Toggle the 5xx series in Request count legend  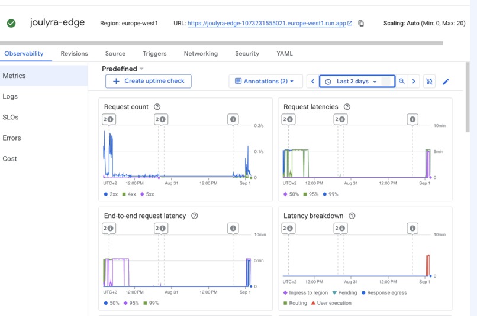pyautogui.click(x=147, y=194)
